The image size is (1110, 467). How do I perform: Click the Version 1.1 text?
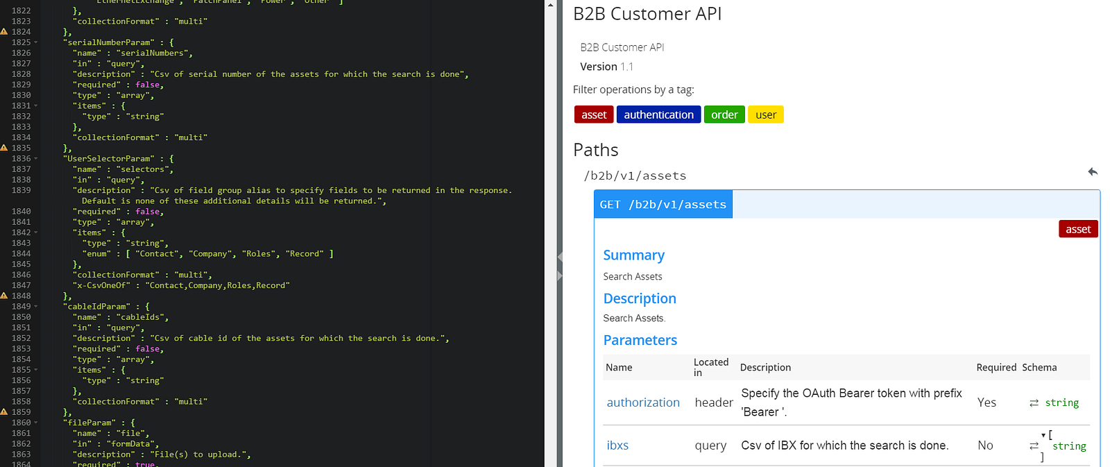606,67
